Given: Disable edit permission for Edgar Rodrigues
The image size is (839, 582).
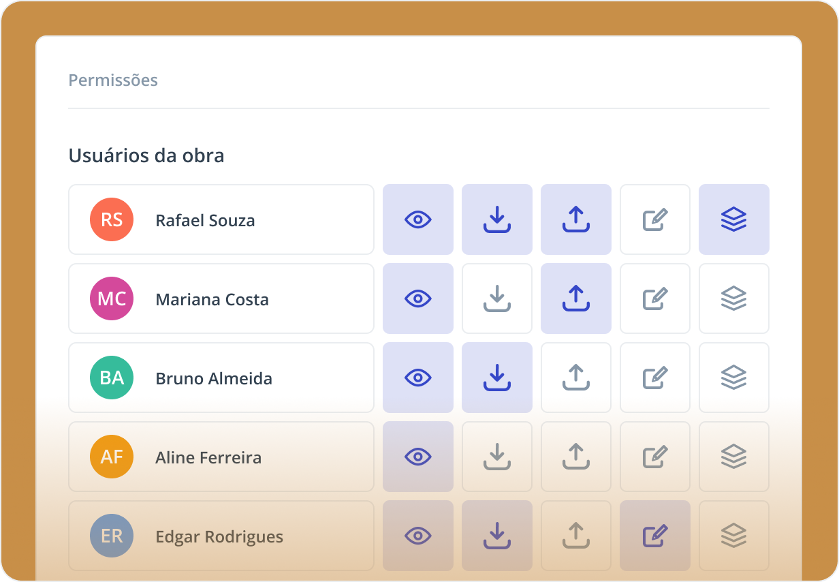Looking at the screenshot, I should tap(655, 536).
